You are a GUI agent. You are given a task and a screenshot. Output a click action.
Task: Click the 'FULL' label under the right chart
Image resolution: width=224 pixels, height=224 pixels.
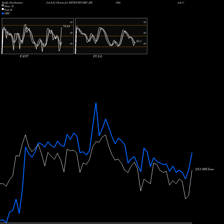[x=98, y=56]
